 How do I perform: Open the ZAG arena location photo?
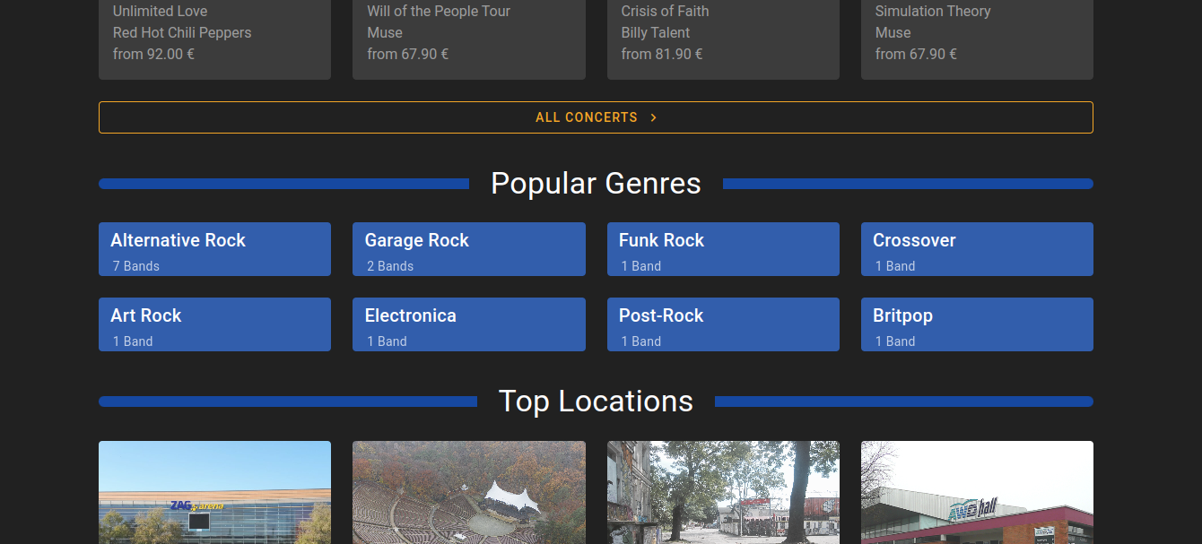[x=214, y=493]
